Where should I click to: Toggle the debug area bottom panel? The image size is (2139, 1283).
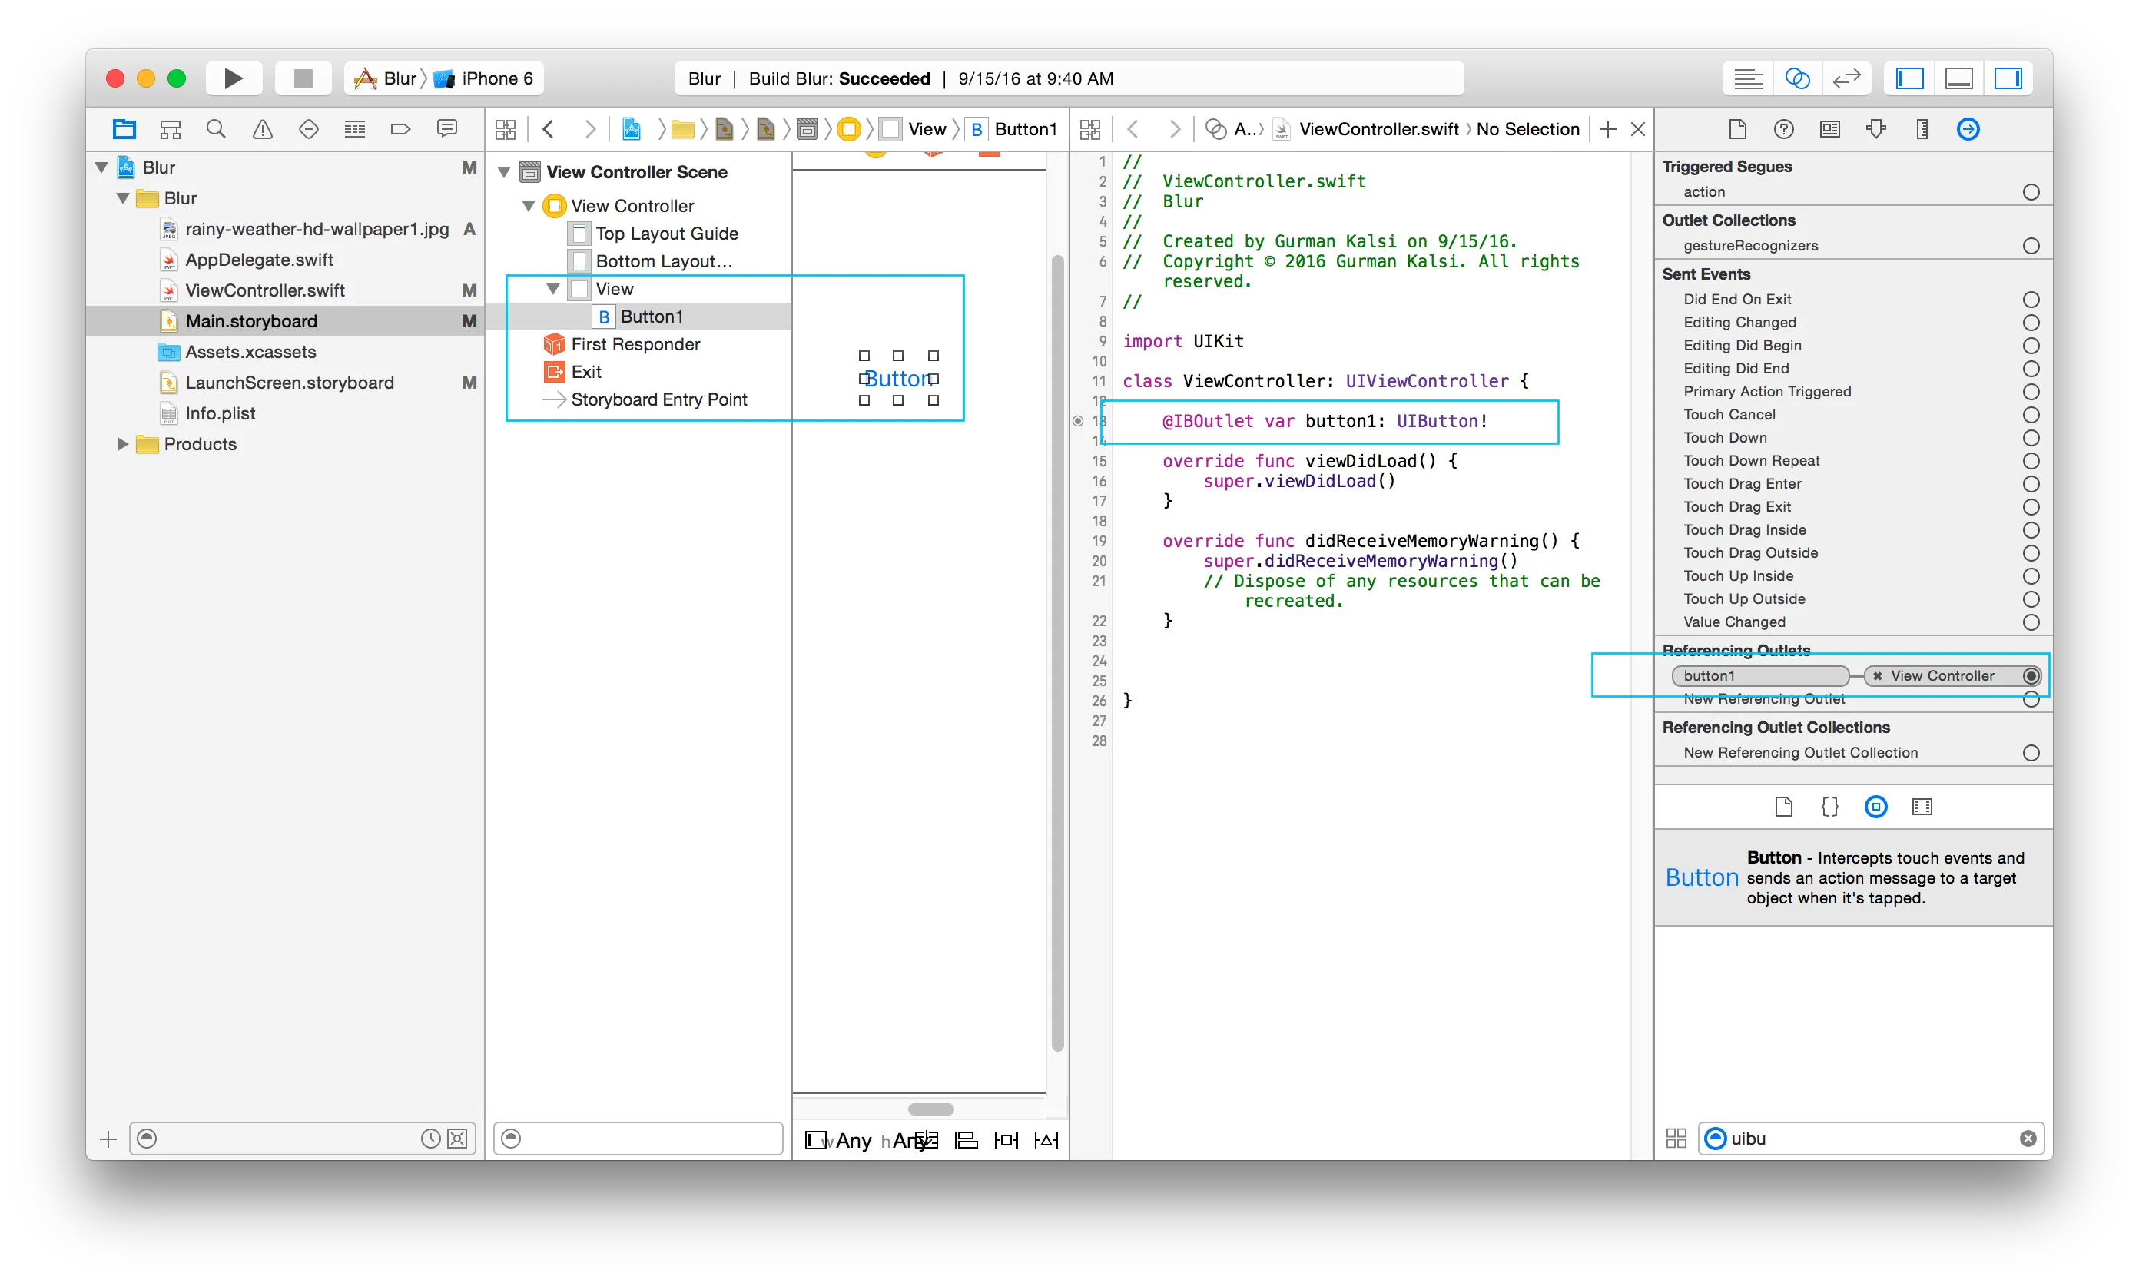pos(1958,78)
